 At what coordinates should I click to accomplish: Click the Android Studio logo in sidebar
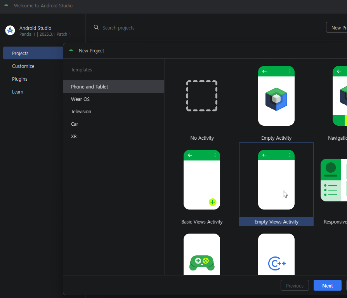click(10, 31)
